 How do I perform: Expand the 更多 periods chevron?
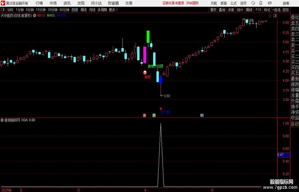(x=117, y=10)
